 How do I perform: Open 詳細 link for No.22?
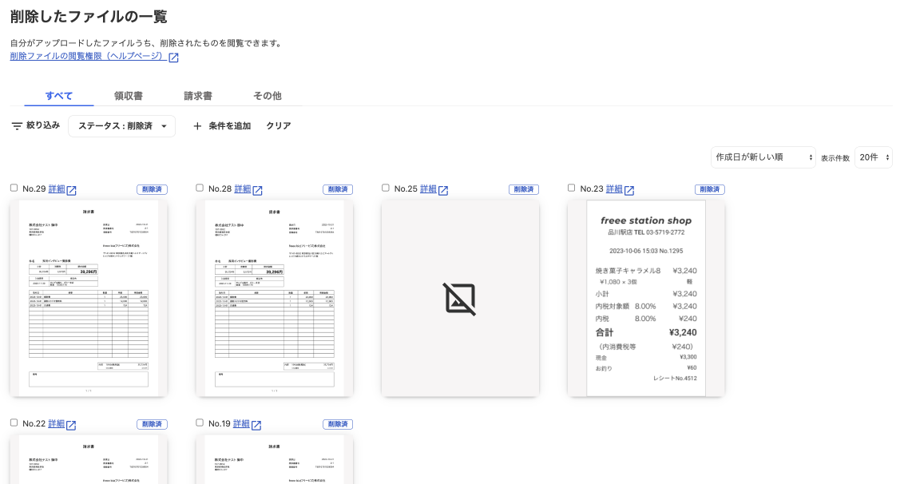pyautogui.click(x=56, y=424)
